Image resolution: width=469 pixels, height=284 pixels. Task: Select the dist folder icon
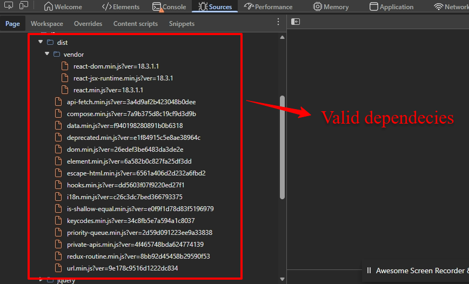point(50,43)
